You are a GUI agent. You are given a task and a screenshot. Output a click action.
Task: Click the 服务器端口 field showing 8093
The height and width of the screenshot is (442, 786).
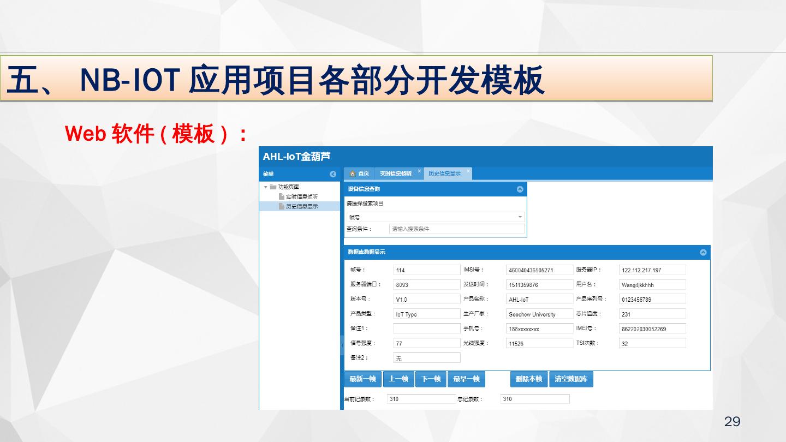pyautogui.click(x=427, y=285)
